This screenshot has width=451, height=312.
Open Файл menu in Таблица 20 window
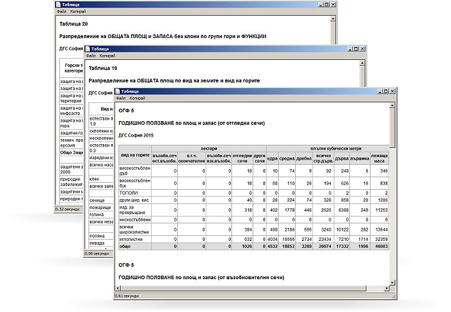click(61, 12)
